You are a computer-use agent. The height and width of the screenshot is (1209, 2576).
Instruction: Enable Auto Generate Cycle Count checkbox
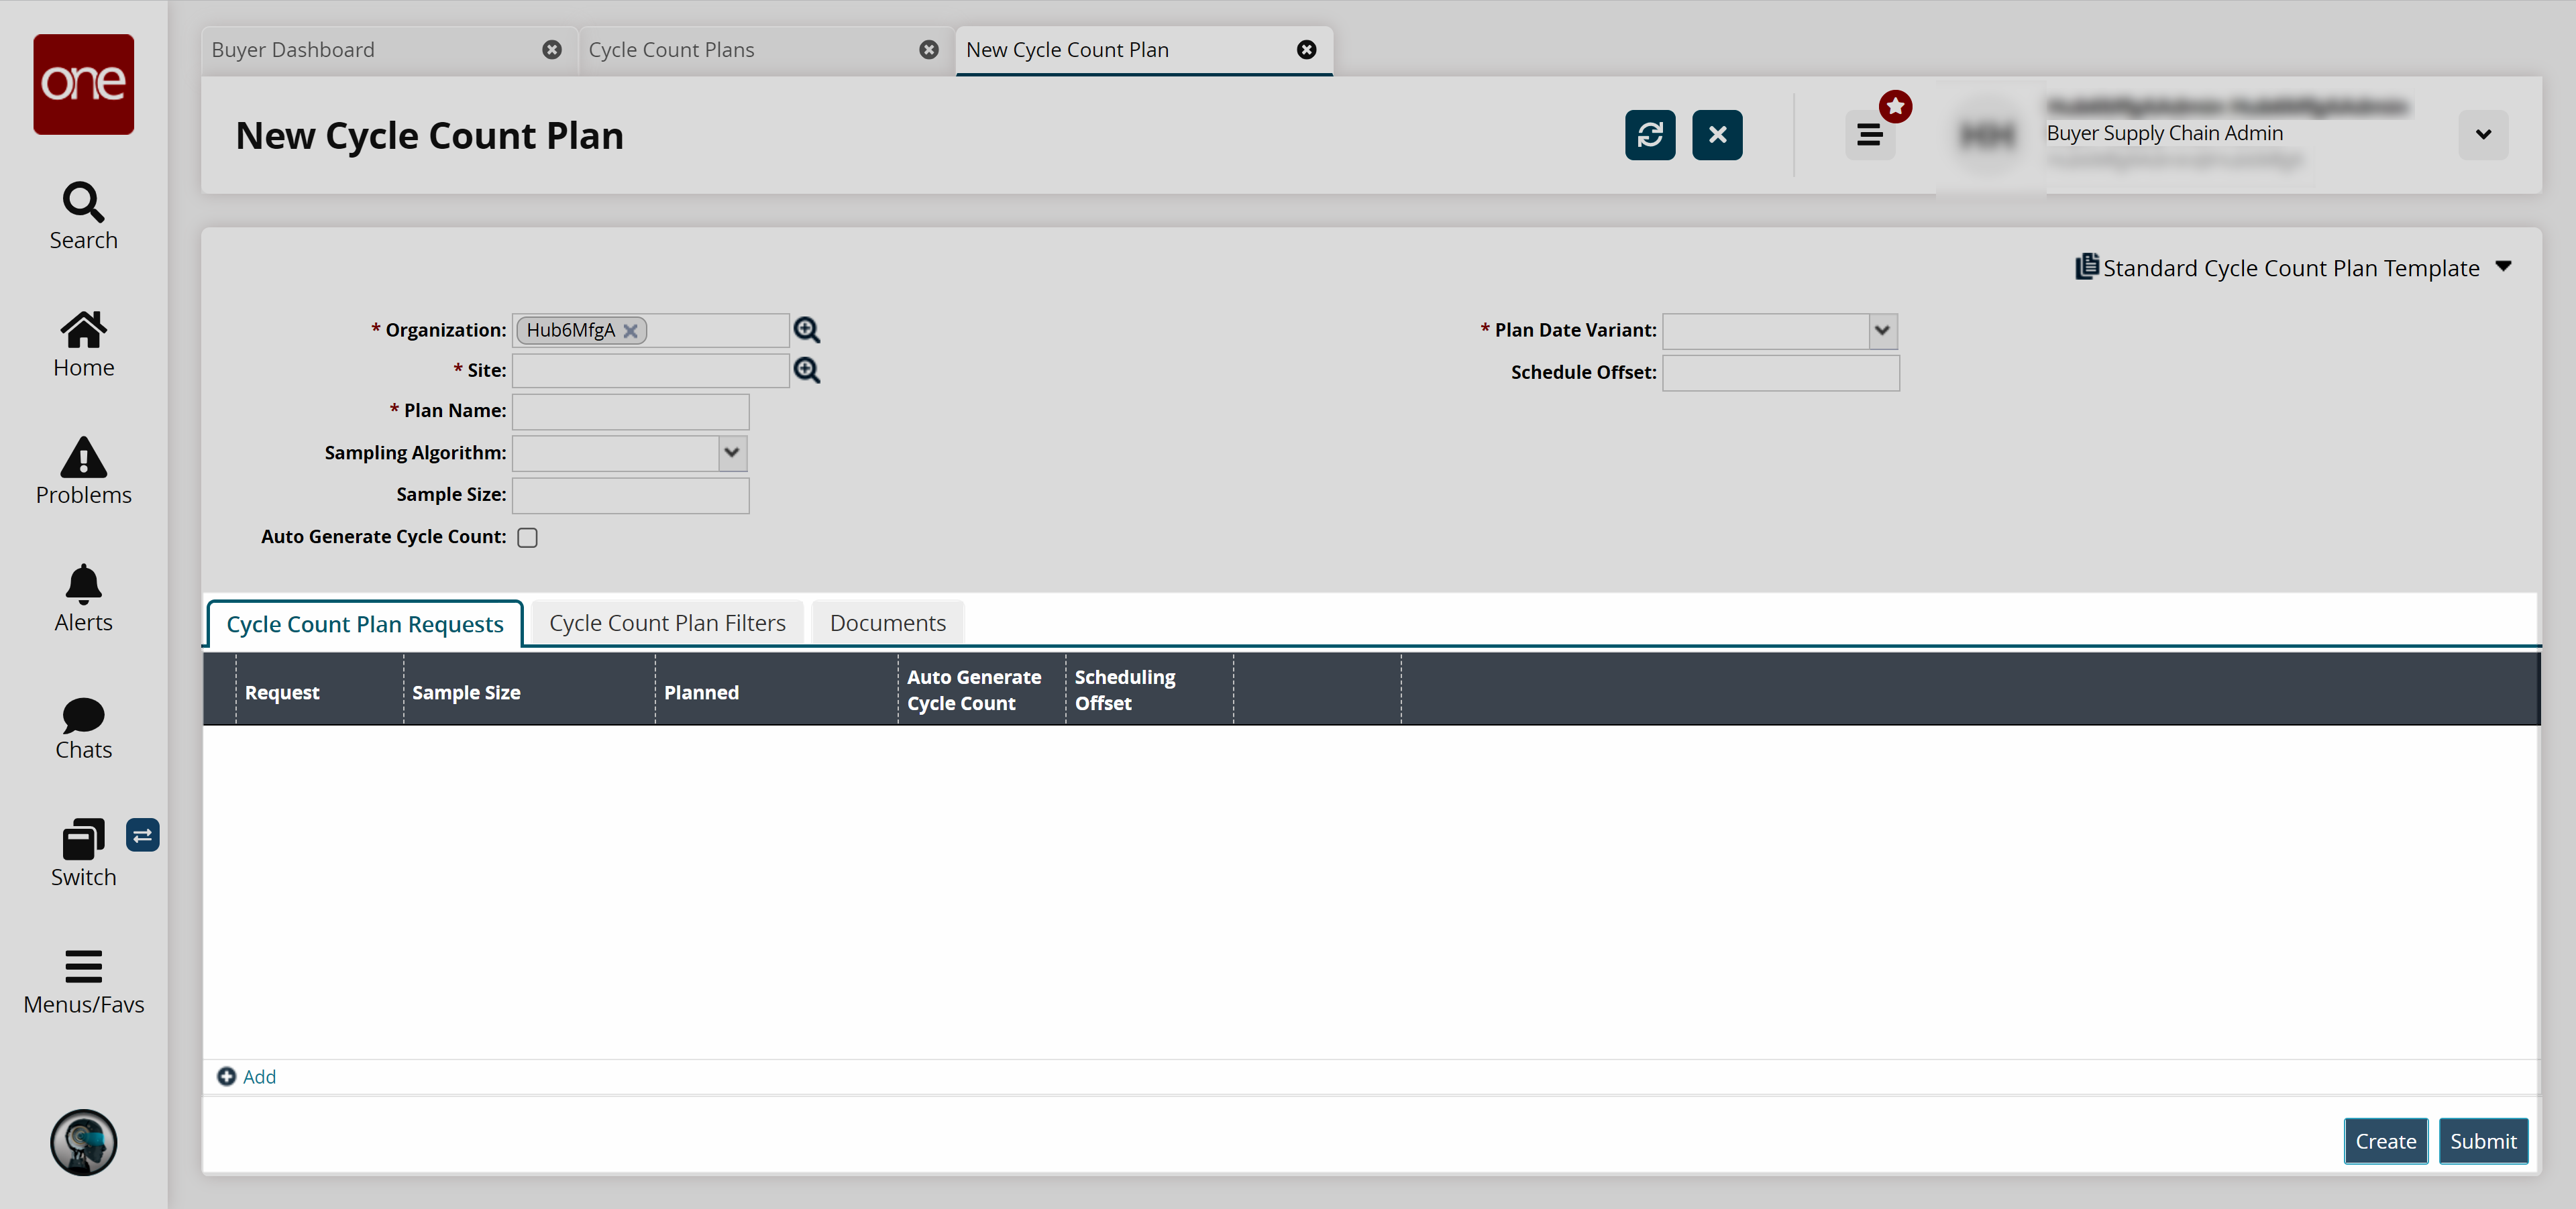[527, 538]
